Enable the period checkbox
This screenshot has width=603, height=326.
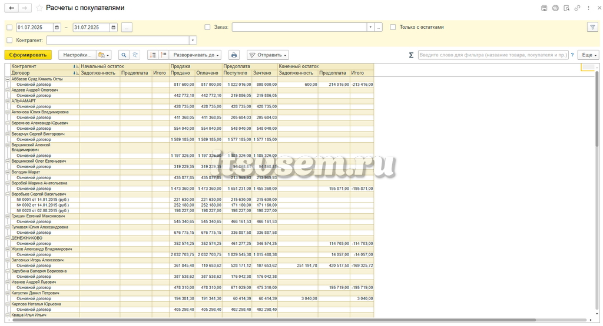(x=9, y=28)
